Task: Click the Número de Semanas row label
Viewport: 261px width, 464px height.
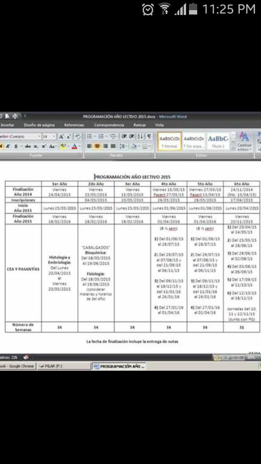Action: pos(23,327)
